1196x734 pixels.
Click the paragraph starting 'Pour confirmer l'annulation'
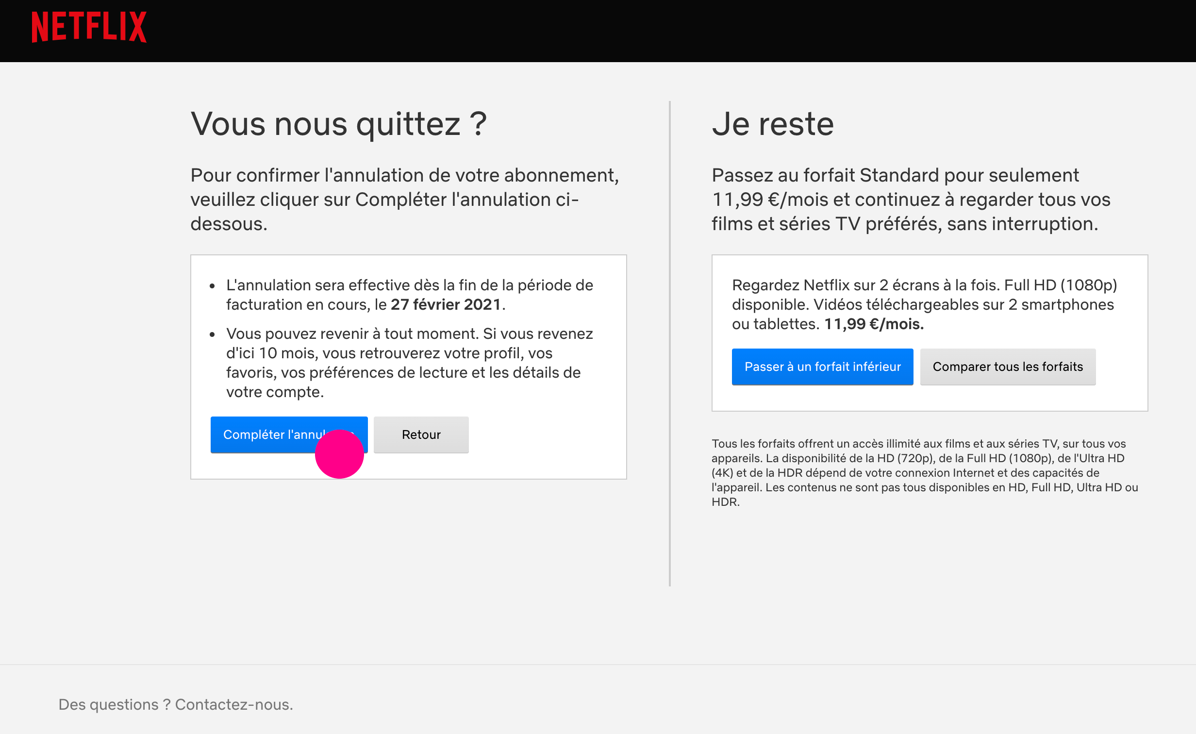(x=405, y=200)
